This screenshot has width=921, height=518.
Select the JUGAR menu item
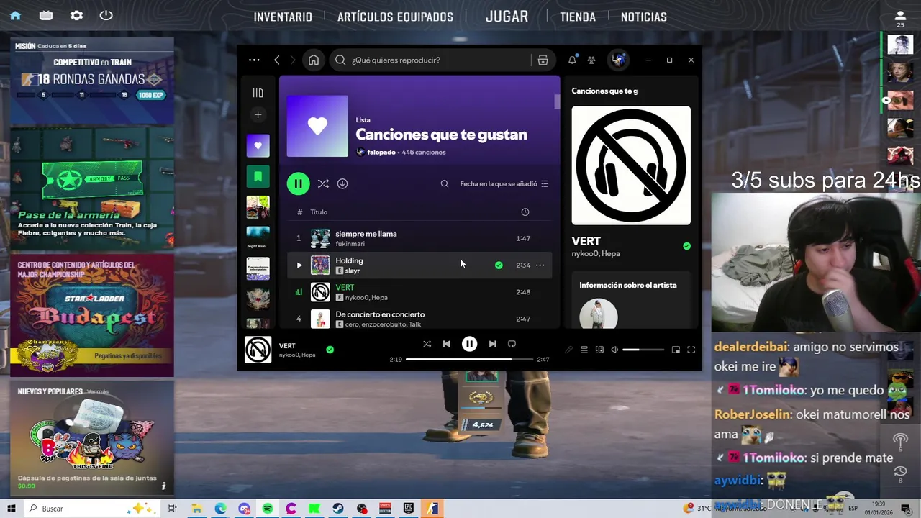[x=507, y=16]
